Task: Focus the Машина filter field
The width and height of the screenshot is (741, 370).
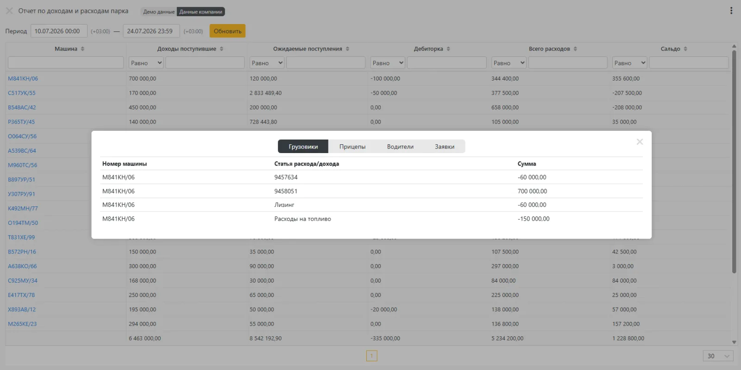Action: click(66, 63)
